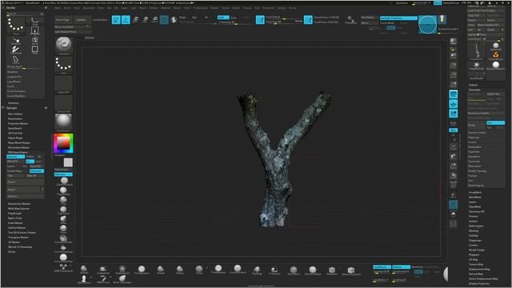Viewport: 512px width, 288px height.
Task: Open the Alpha Off slot
Action: point(64,84)
